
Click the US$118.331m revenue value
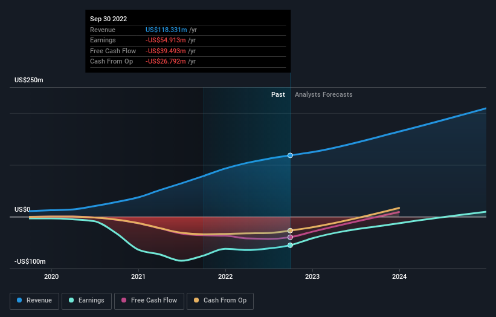[166, 30]
